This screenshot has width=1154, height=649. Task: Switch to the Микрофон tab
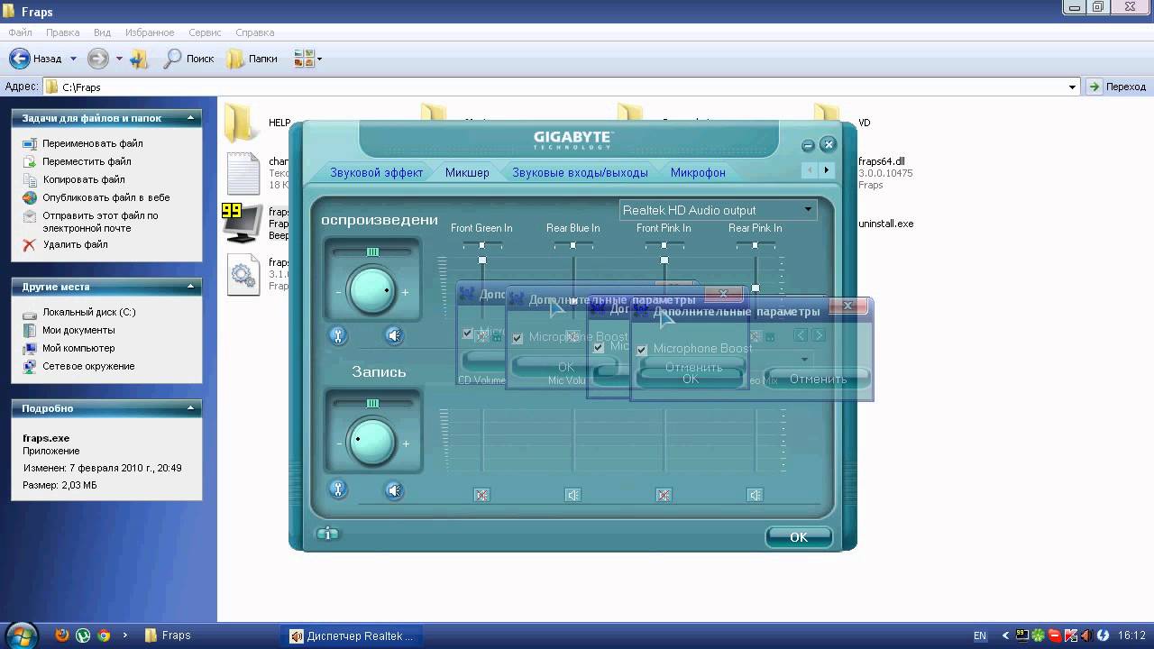[x=698, y=172]
